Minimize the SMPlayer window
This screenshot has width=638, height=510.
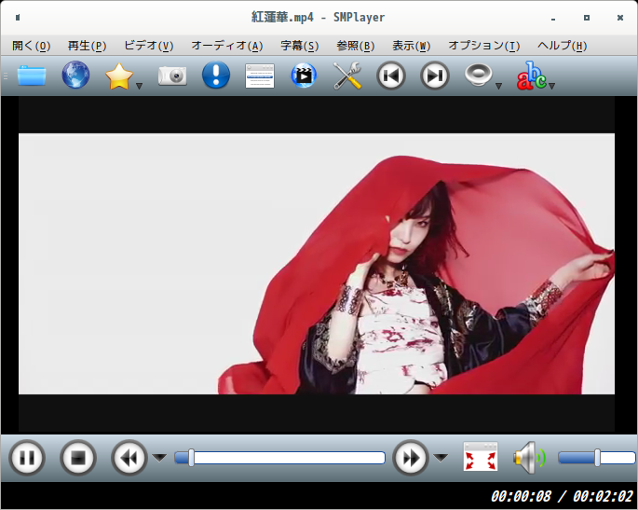553,19
